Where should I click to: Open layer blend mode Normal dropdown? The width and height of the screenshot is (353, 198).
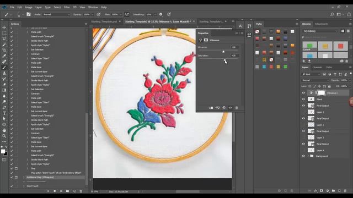(315, 80)
